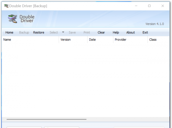Open the Home menu item

(9, 33)
